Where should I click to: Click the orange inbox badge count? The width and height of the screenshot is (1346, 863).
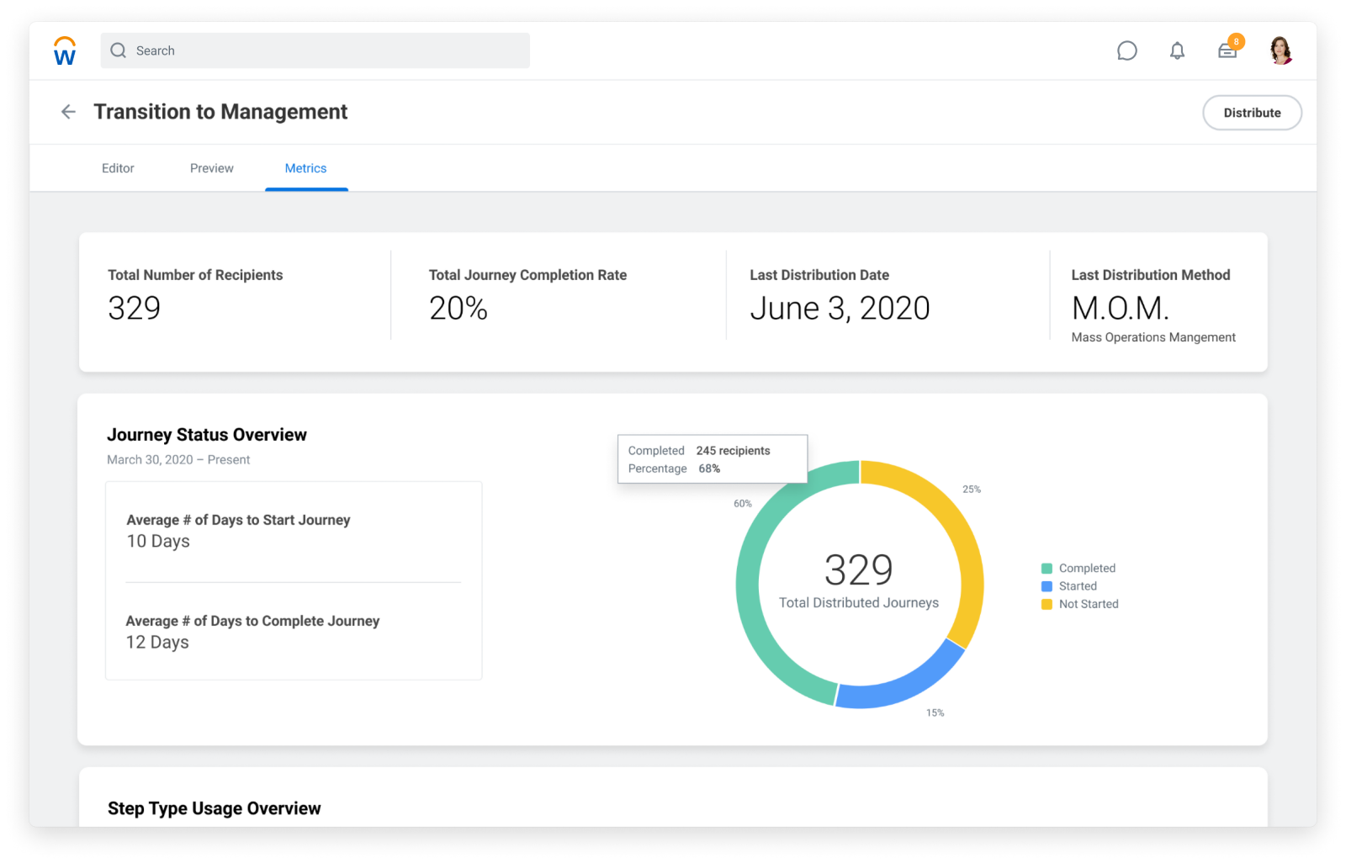[x=1236, y=41]
